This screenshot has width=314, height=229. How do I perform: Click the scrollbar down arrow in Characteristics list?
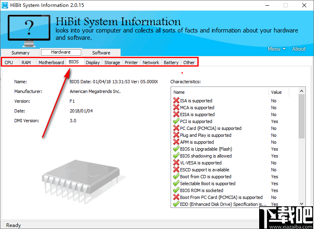click(x=301, y=204)
